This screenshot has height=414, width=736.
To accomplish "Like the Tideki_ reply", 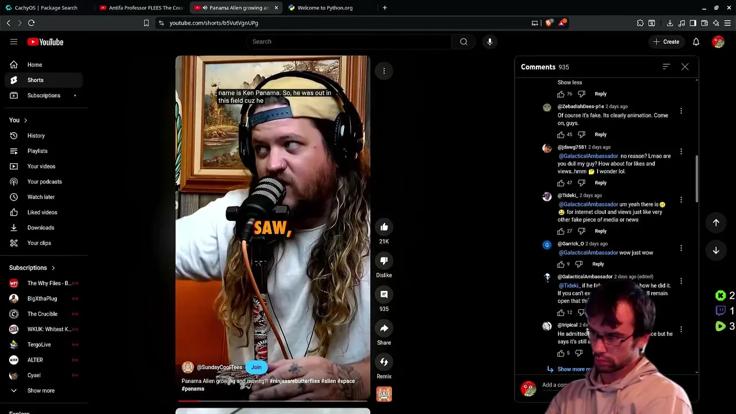I will (561, 231).
